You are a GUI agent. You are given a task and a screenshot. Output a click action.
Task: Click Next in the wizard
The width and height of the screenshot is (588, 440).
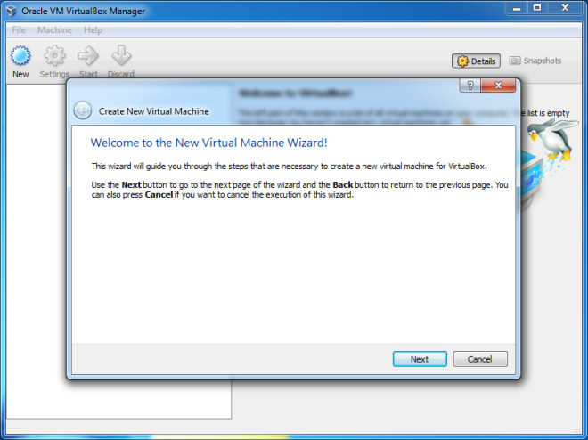tap(420, 359)
